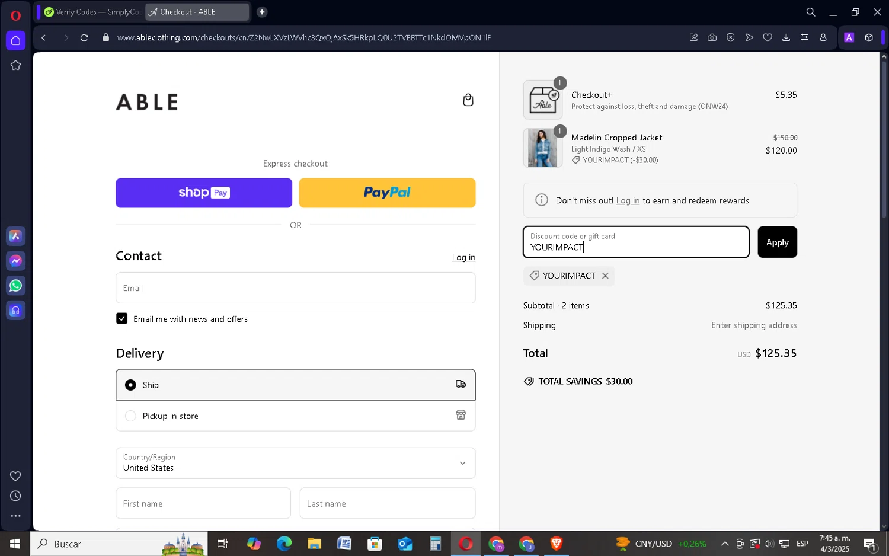Viewport: 889px width, 556px height.
Task: Open WhatsApp in Opera sidebar
Action: (x=16, y=286)
